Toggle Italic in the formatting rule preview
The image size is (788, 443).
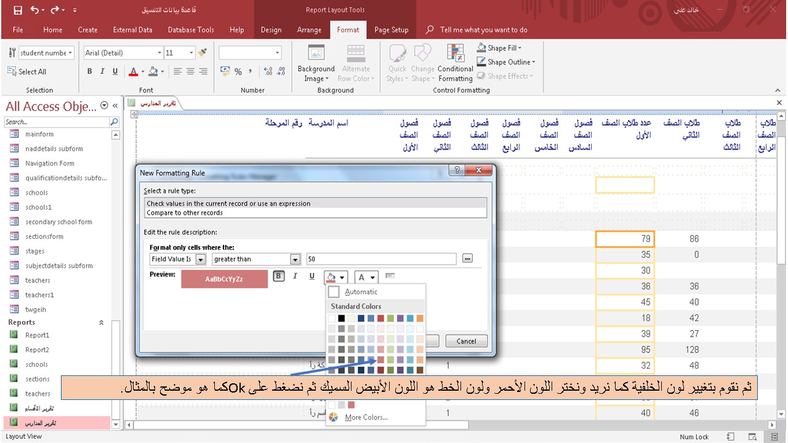295,276
